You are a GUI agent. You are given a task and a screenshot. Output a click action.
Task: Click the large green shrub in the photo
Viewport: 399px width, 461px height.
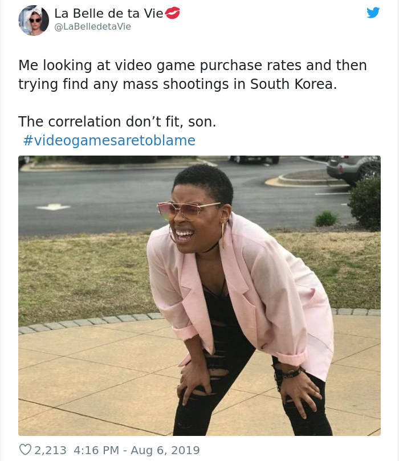(x=365, y=203)
